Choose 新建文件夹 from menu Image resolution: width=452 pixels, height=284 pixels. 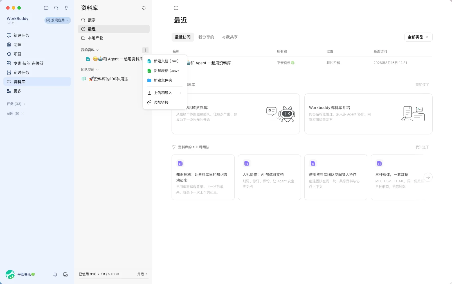(165, 80)
